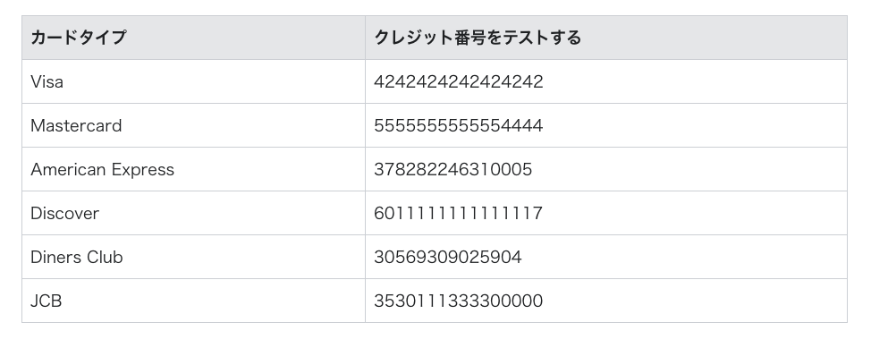
Task: Select Discover test number 6011111111111117
Action: pyautogui.click(x=458, y=214)
